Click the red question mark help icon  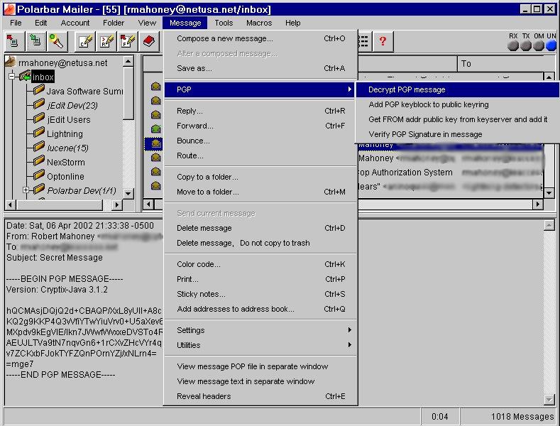coord(383,41)
